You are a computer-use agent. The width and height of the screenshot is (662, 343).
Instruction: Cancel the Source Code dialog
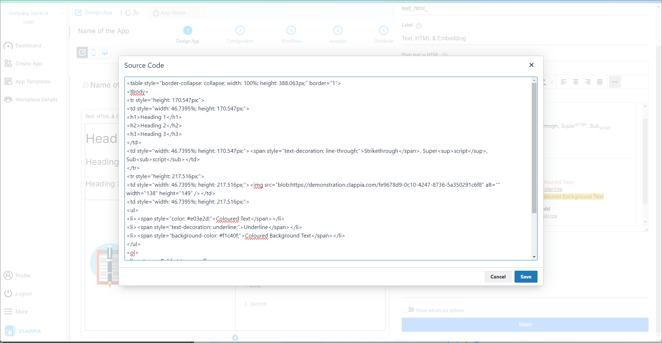pyautogui.click(x=498, y=277)
